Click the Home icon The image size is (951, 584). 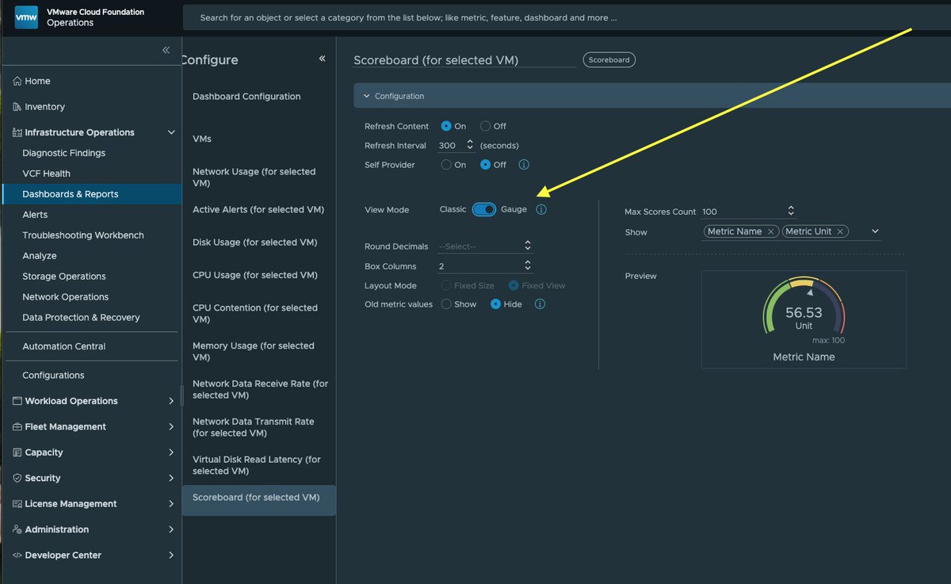17,81
